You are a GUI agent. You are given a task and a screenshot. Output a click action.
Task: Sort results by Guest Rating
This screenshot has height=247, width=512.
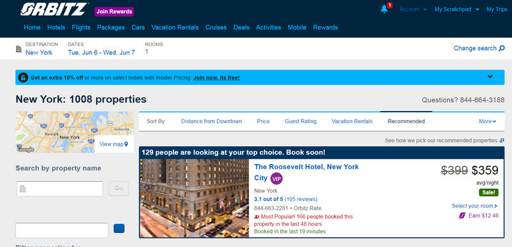(x=300, y=121)
